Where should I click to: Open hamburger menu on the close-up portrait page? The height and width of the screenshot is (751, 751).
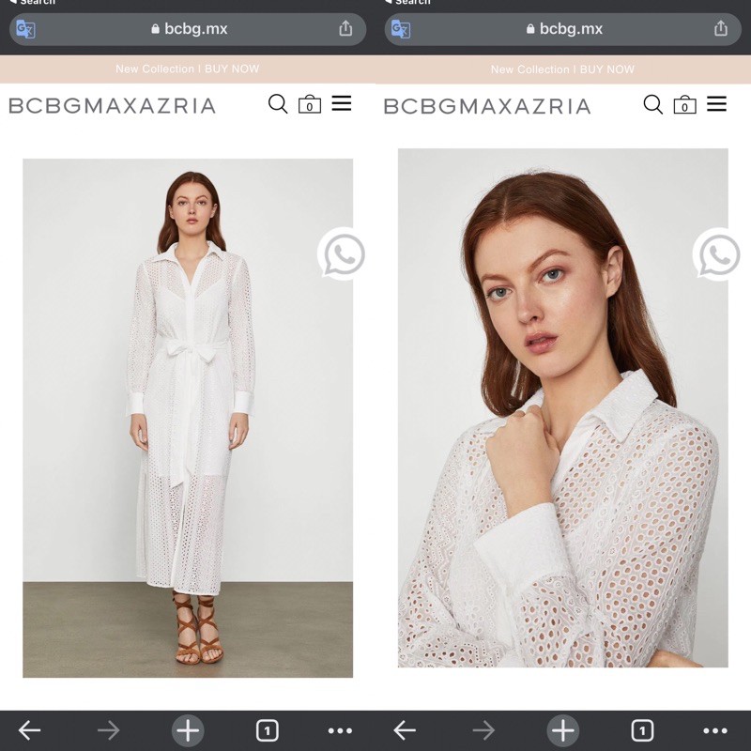pyautogui.click(x=717, y=104)
